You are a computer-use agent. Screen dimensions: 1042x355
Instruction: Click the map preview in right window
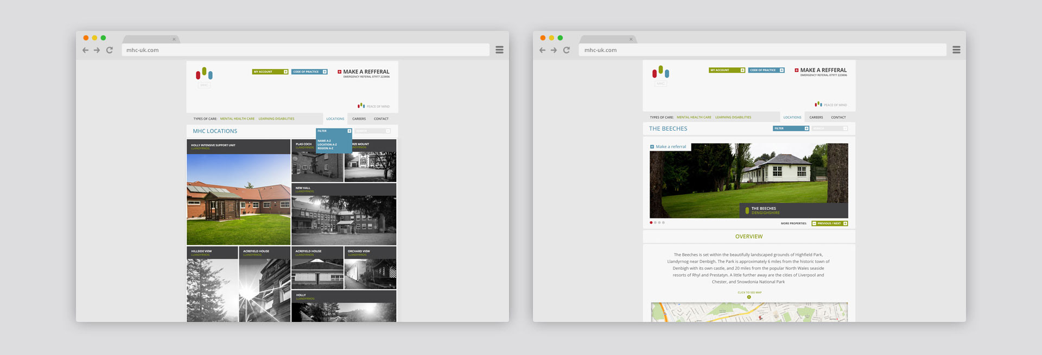tap(749, 312)
